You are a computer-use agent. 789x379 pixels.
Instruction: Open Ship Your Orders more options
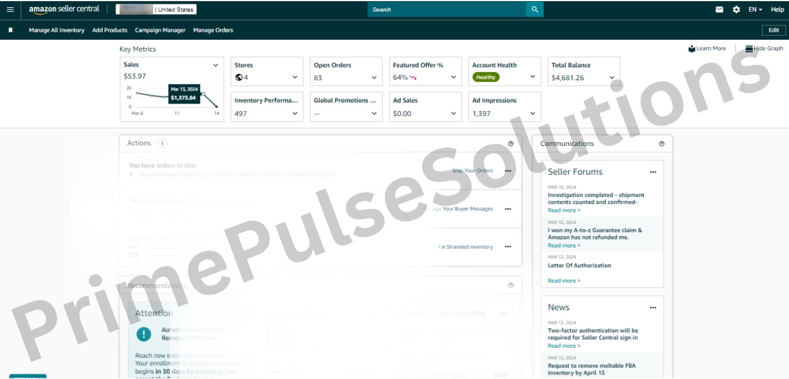pos(508,171)
